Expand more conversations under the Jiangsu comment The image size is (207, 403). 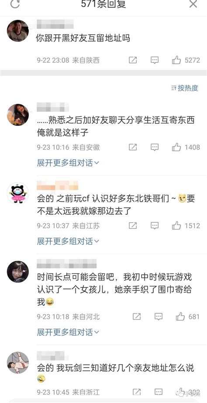coord(68,241)
